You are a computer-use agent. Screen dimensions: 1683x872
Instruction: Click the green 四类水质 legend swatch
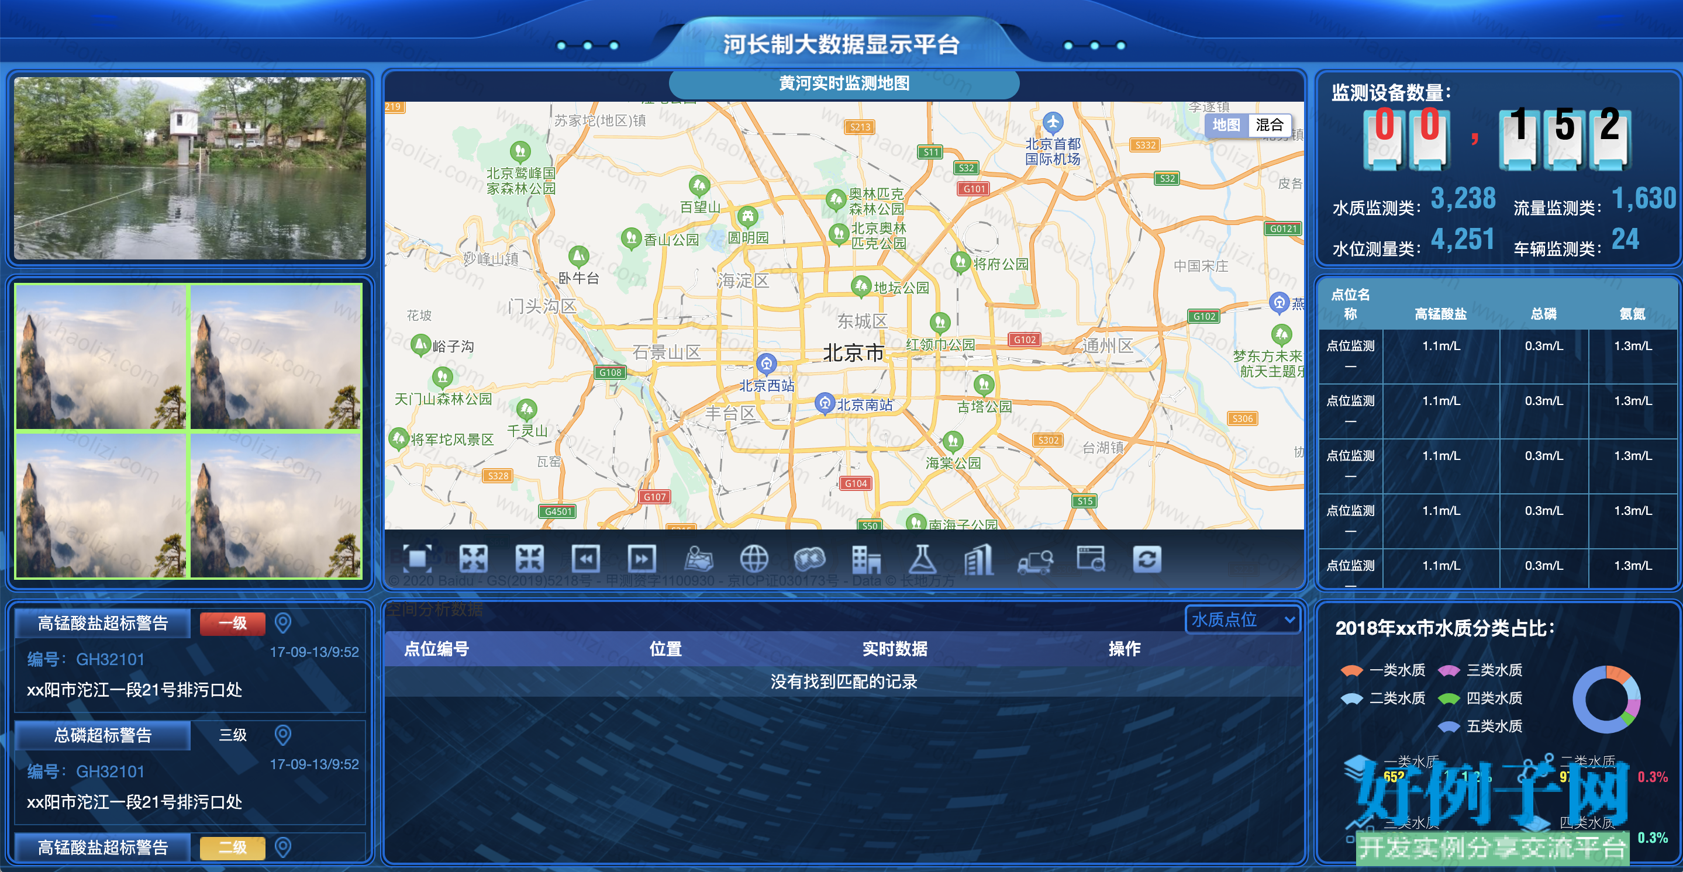(x=1449, y=699)
